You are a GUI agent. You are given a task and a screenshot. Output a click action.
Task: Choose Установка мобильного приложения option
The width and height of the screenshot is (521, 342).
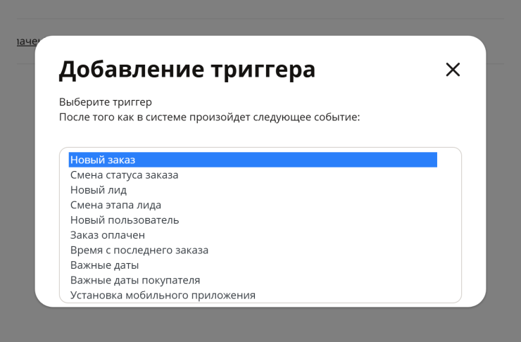click(x=253, y=295)
